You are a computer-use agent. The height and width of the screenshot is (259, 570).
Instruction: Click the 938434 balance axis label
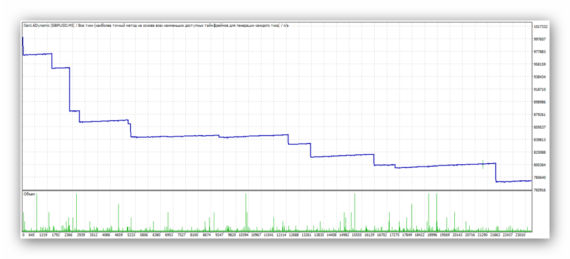coord(540,77)
